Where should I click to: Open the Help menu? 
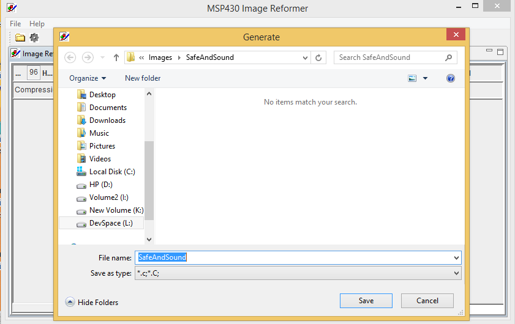point(37,24)
